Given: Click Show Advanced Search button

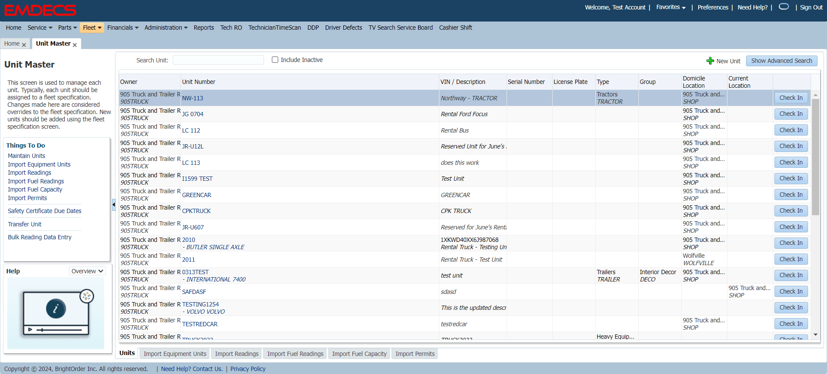Looking at the screenshot, I should pyautogui.click(x=781, y=61).
